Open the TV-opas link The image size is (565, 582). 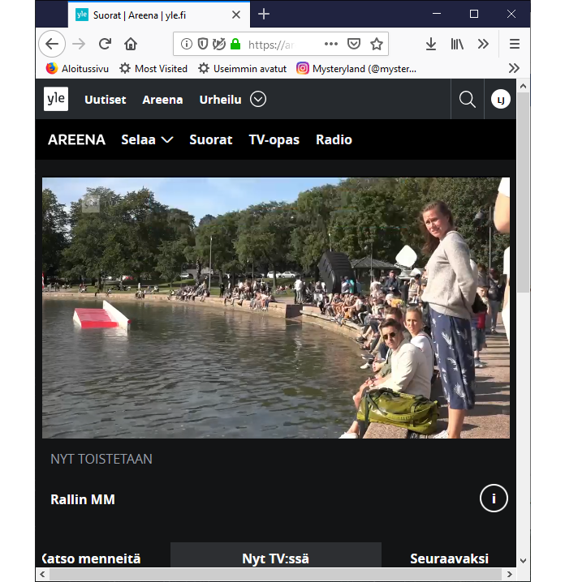tap(274, 139)
